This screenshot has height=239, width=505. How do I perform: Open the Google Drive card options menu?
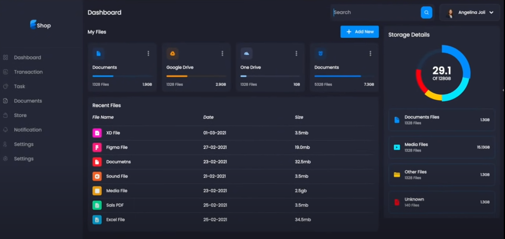[x=222, y=53]
